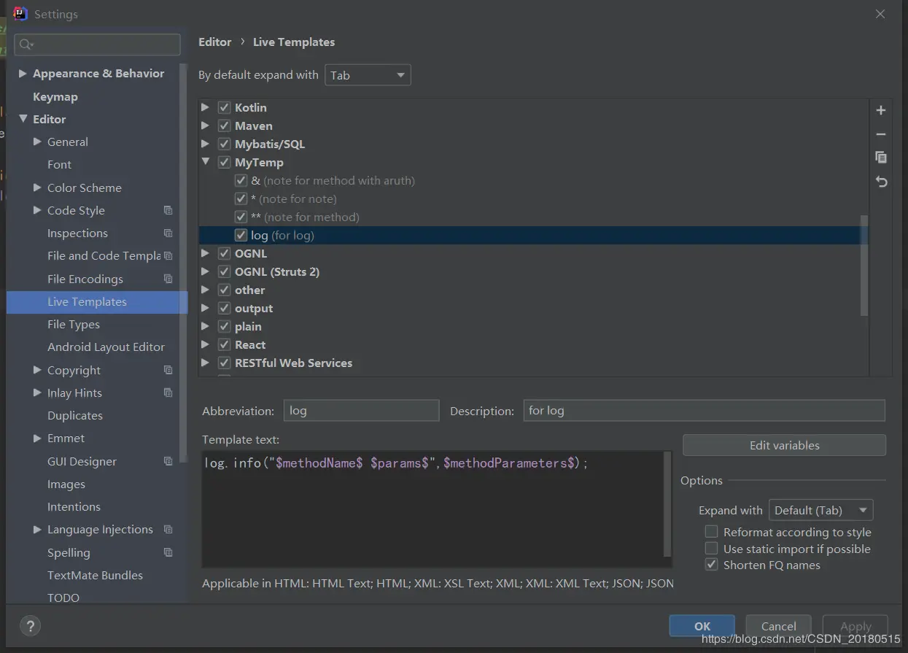Click project-level icon next to Inspections

click(x=168, y=233)
